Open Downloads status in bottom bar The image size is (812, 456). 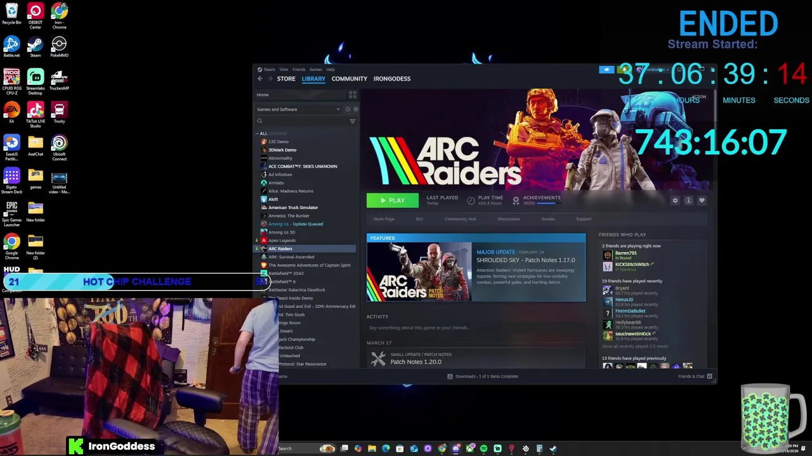483,376
